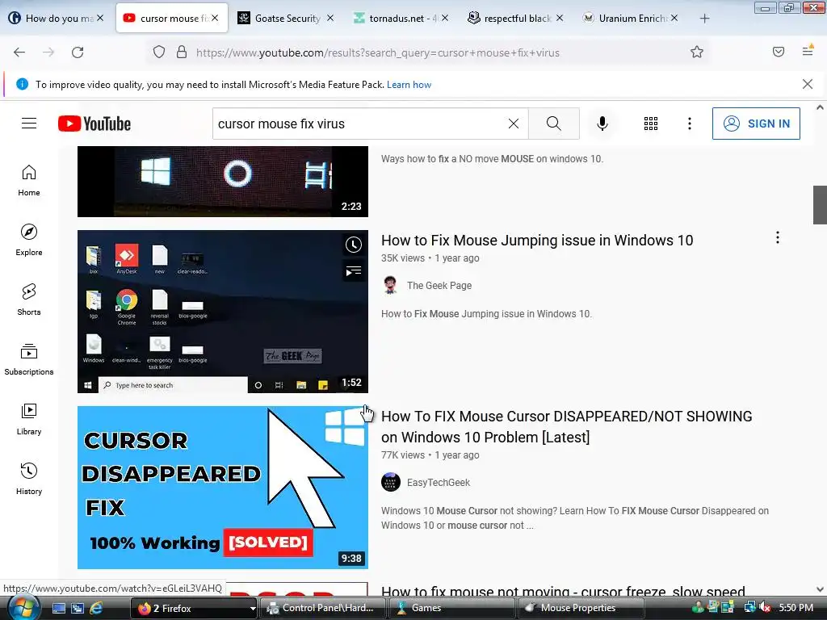Image resolution: width=827 pixels, height=620 pixels.
Task: Open History in the sidebar
Action: coord(29,478)
